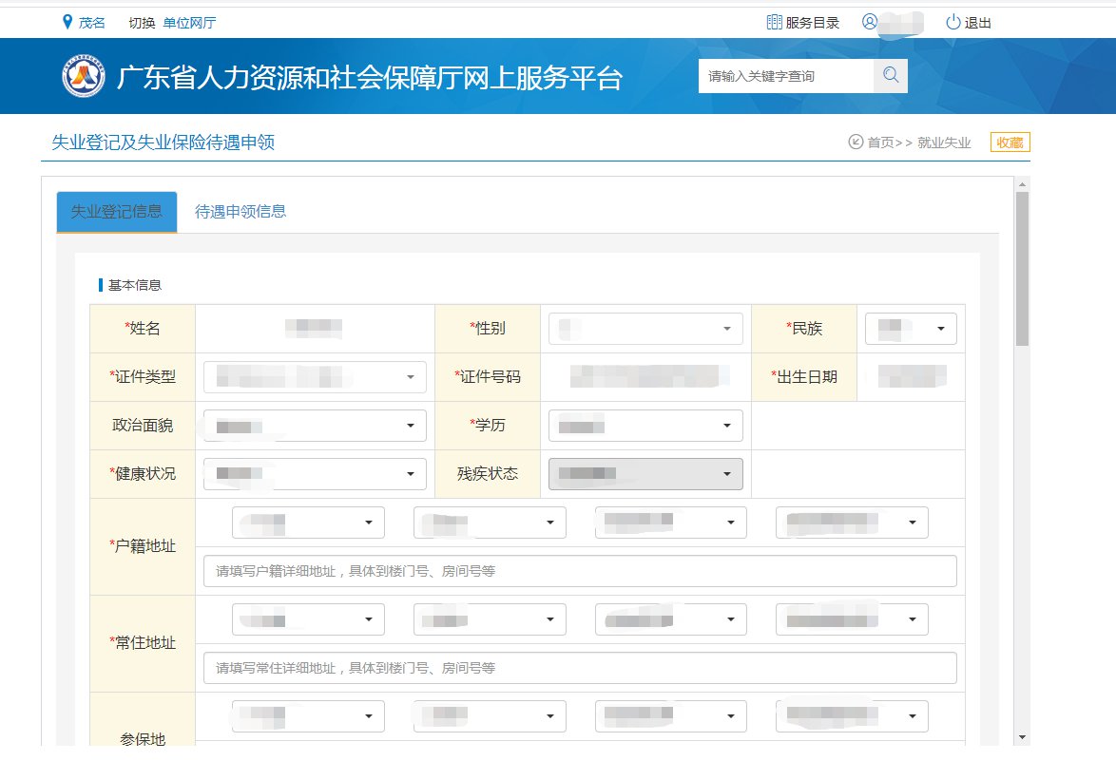
Task: Focus the 户籍详细地址 input field
Action: (x=580, y=571)
